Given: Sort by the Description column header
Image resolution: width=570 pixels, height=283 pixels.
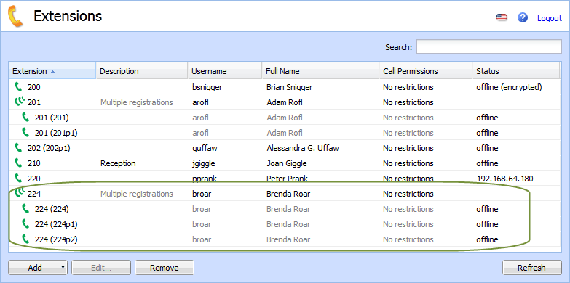Looking at the screenshot, I should (x=142, y=71).
